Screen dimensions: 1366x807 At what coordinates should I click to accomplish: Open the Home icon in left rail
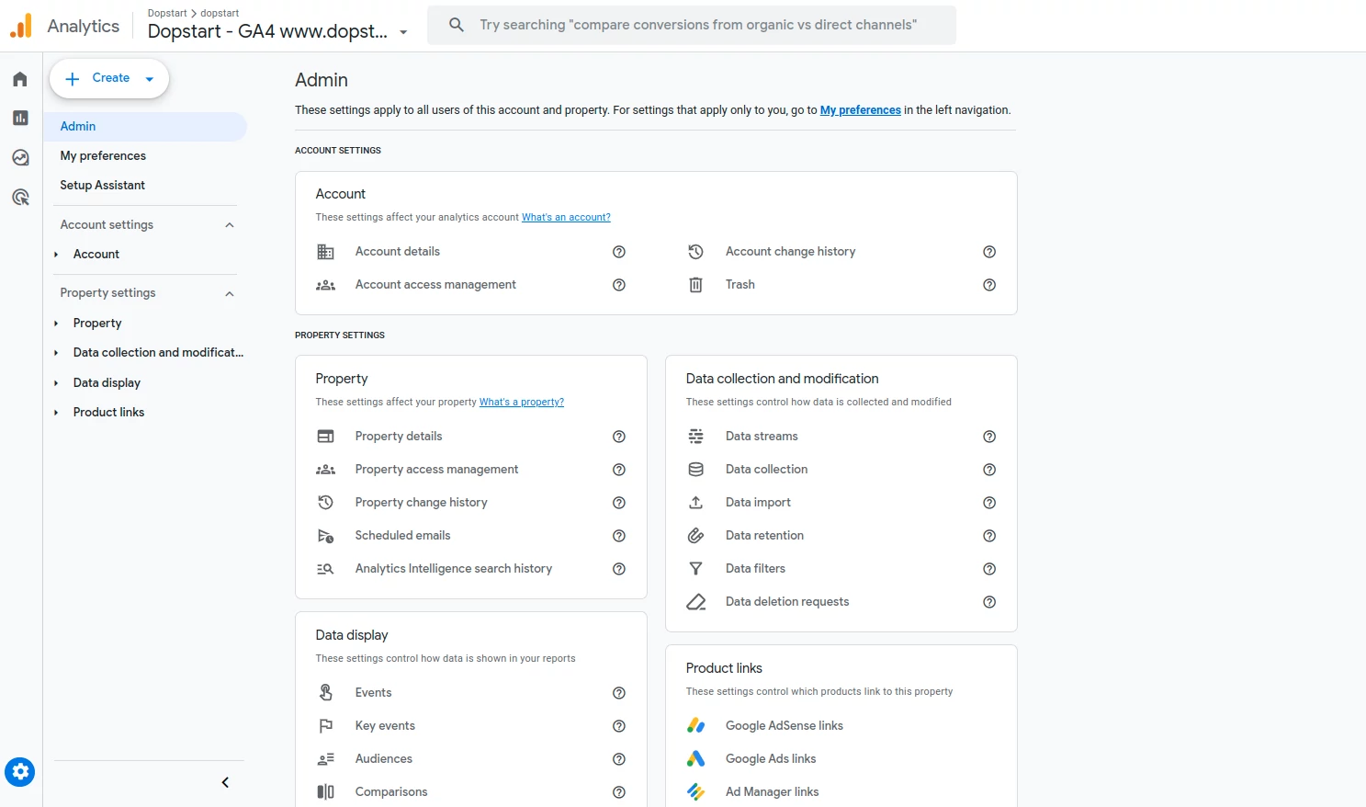20,79
